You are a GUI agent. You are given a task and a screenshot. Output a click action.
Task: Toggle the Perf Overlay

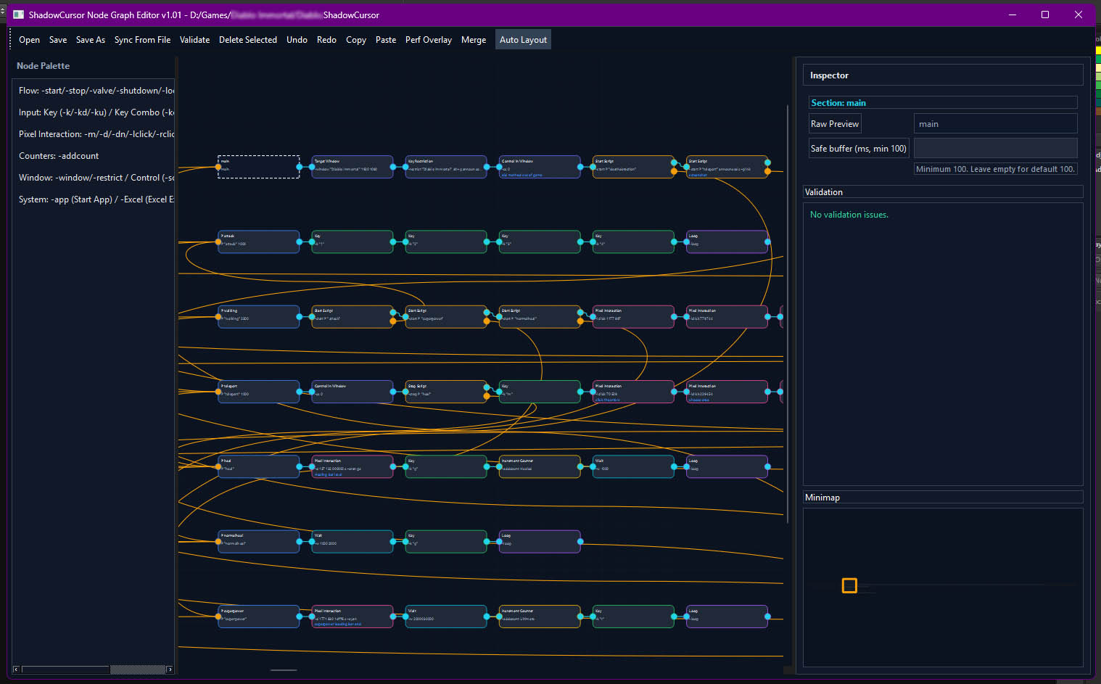coord(428,39)
